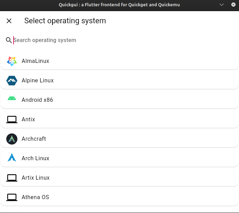This screenshot has width=239, height=213.
Task: Click the laptop icon beside Antix
Action: click(x=12, y=120)
